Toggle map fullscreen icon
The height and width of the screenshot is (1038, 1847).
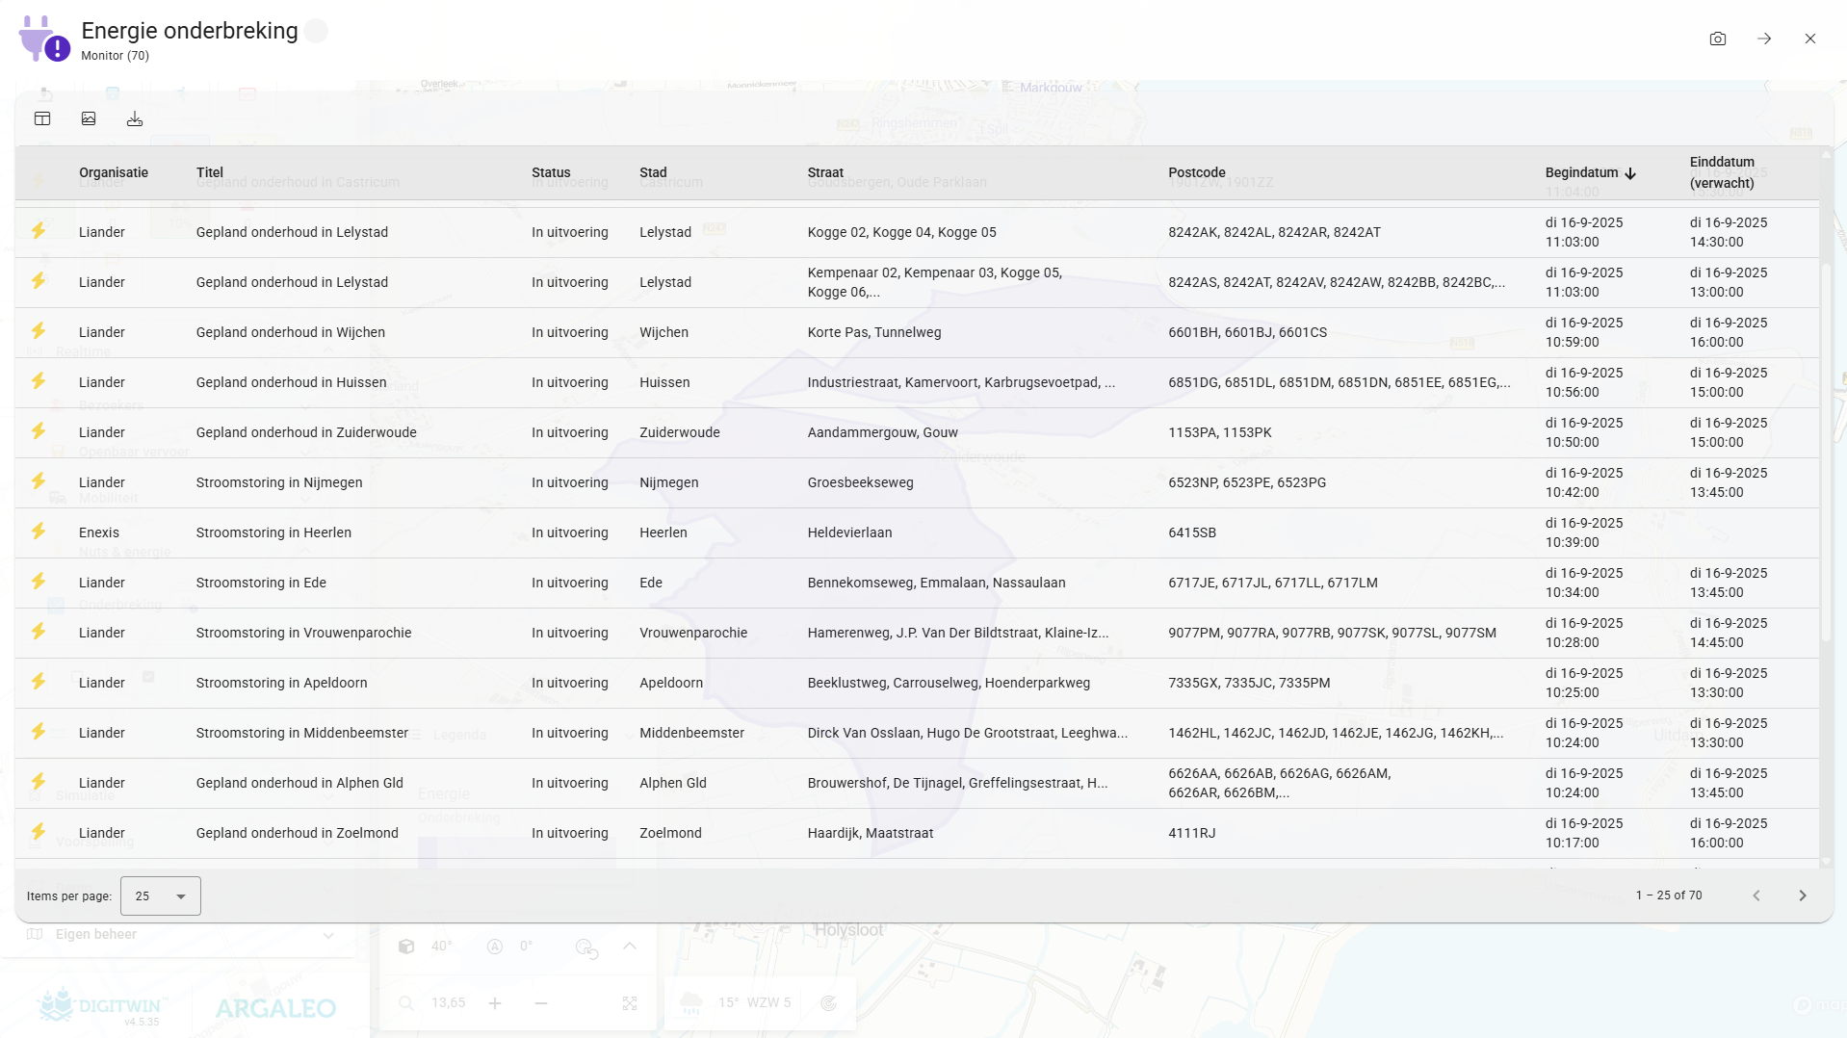[x=630, y=1003]
